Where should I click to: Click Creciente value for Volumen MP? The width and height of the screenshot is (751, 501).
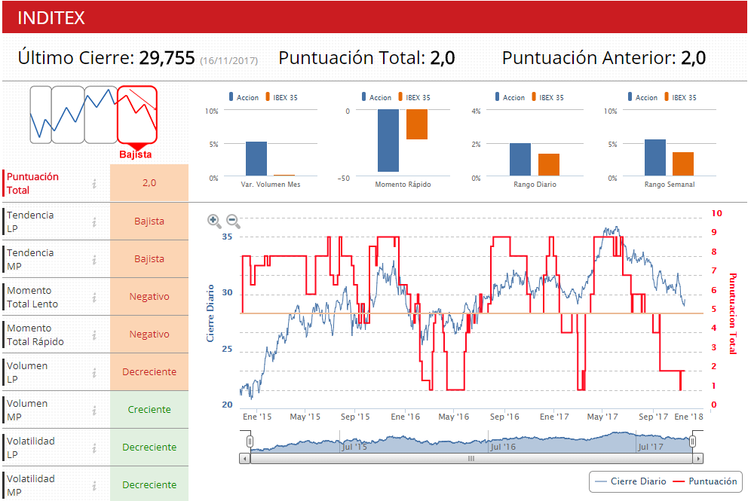point(149,410)
